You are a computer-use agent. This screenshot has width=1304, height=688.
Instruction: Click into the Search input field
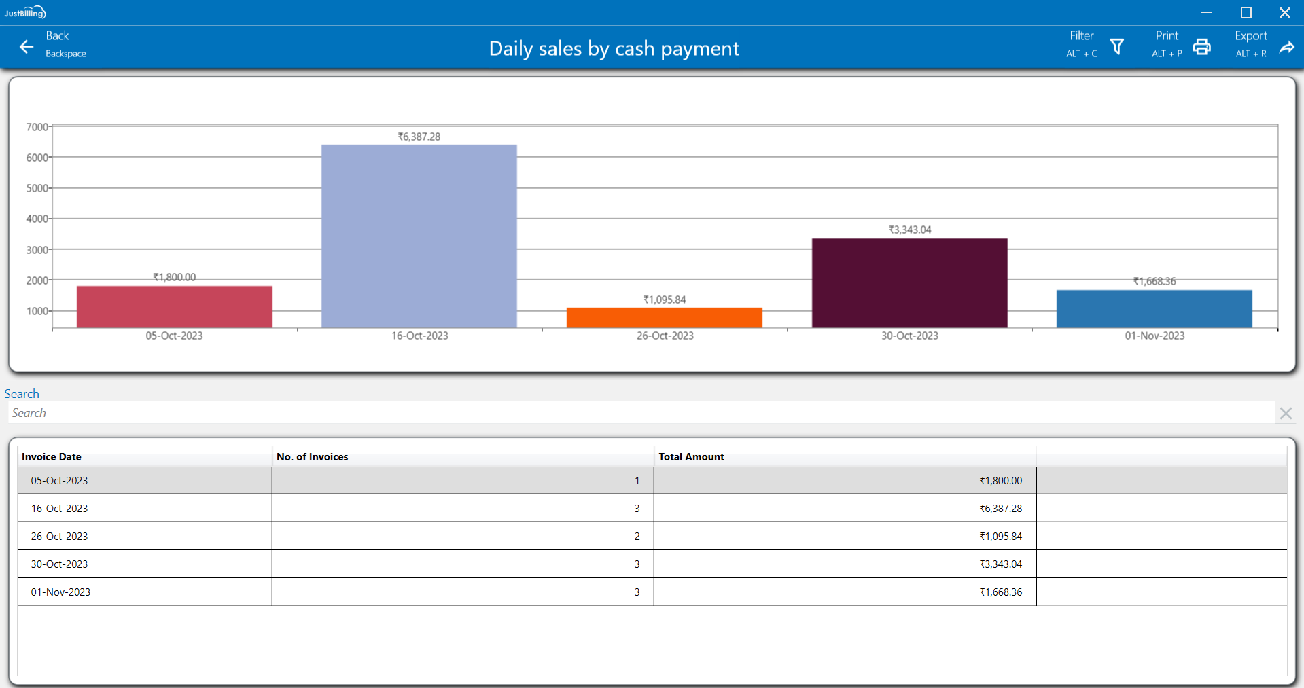tap(639, 413)
